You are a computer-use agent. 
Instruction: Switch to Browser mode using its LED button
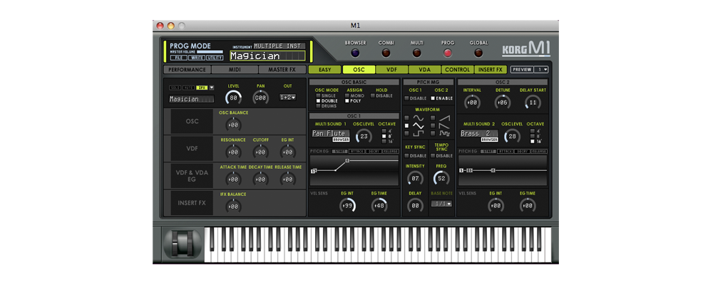(x=355, y=53)
